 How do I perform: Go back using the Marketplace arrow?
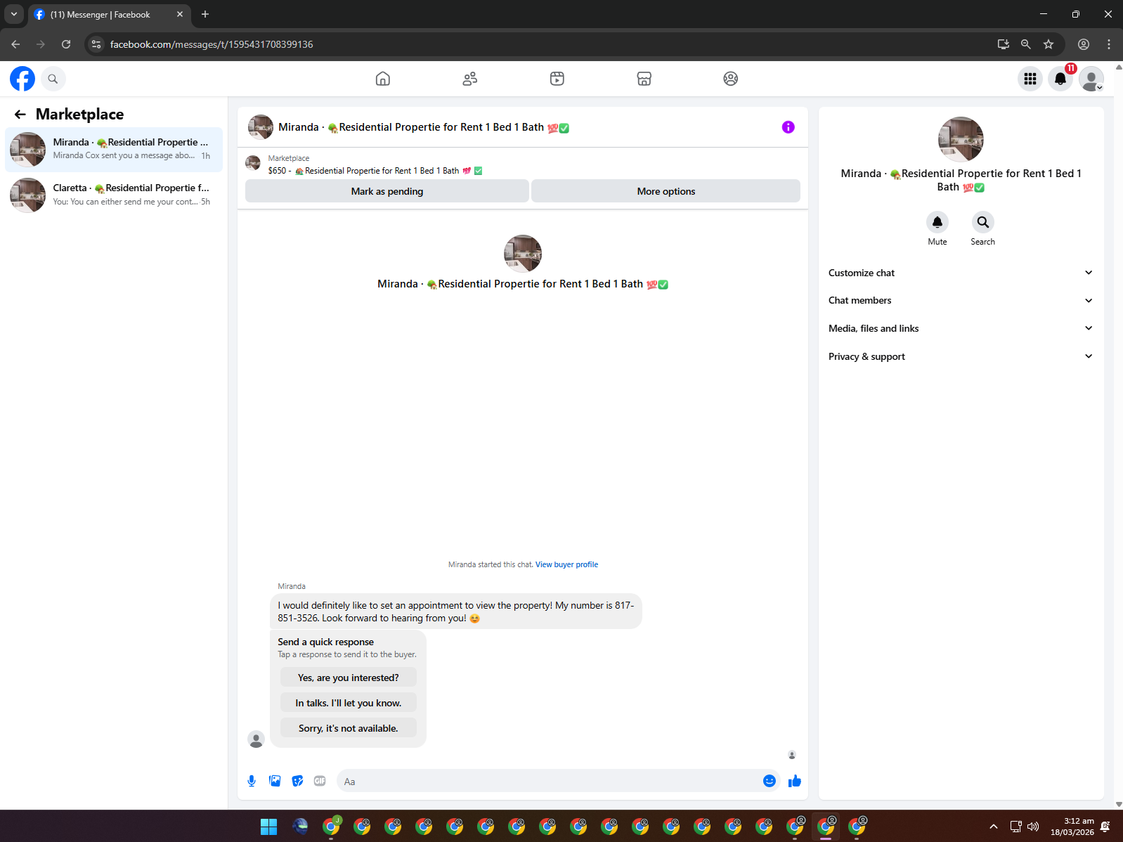[x=20, y=115]
